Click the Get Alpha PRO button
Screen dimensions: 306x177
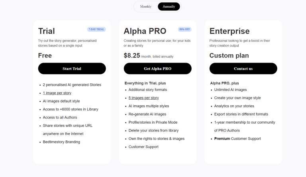(157, 69)
